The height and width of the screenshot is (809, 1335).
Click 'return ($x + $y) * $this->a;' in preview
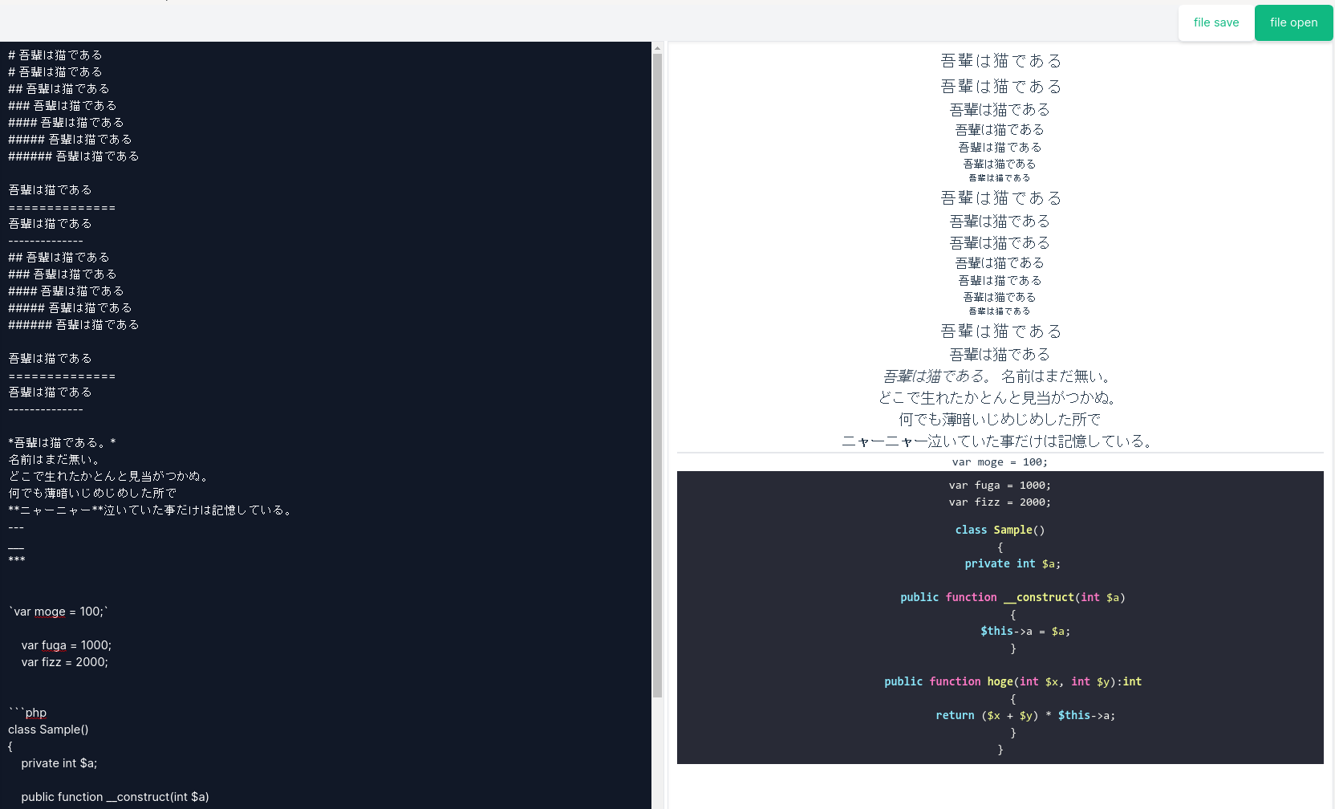click(x=1025, y=715)
